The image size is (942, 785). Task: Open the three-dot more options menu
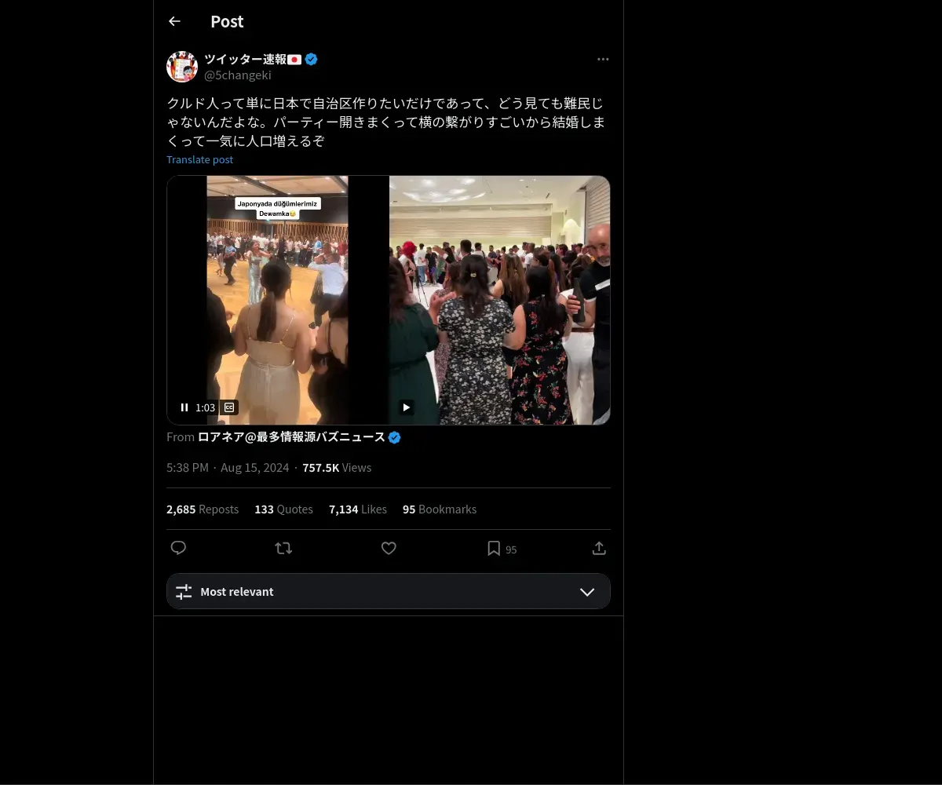coord(603,59)
